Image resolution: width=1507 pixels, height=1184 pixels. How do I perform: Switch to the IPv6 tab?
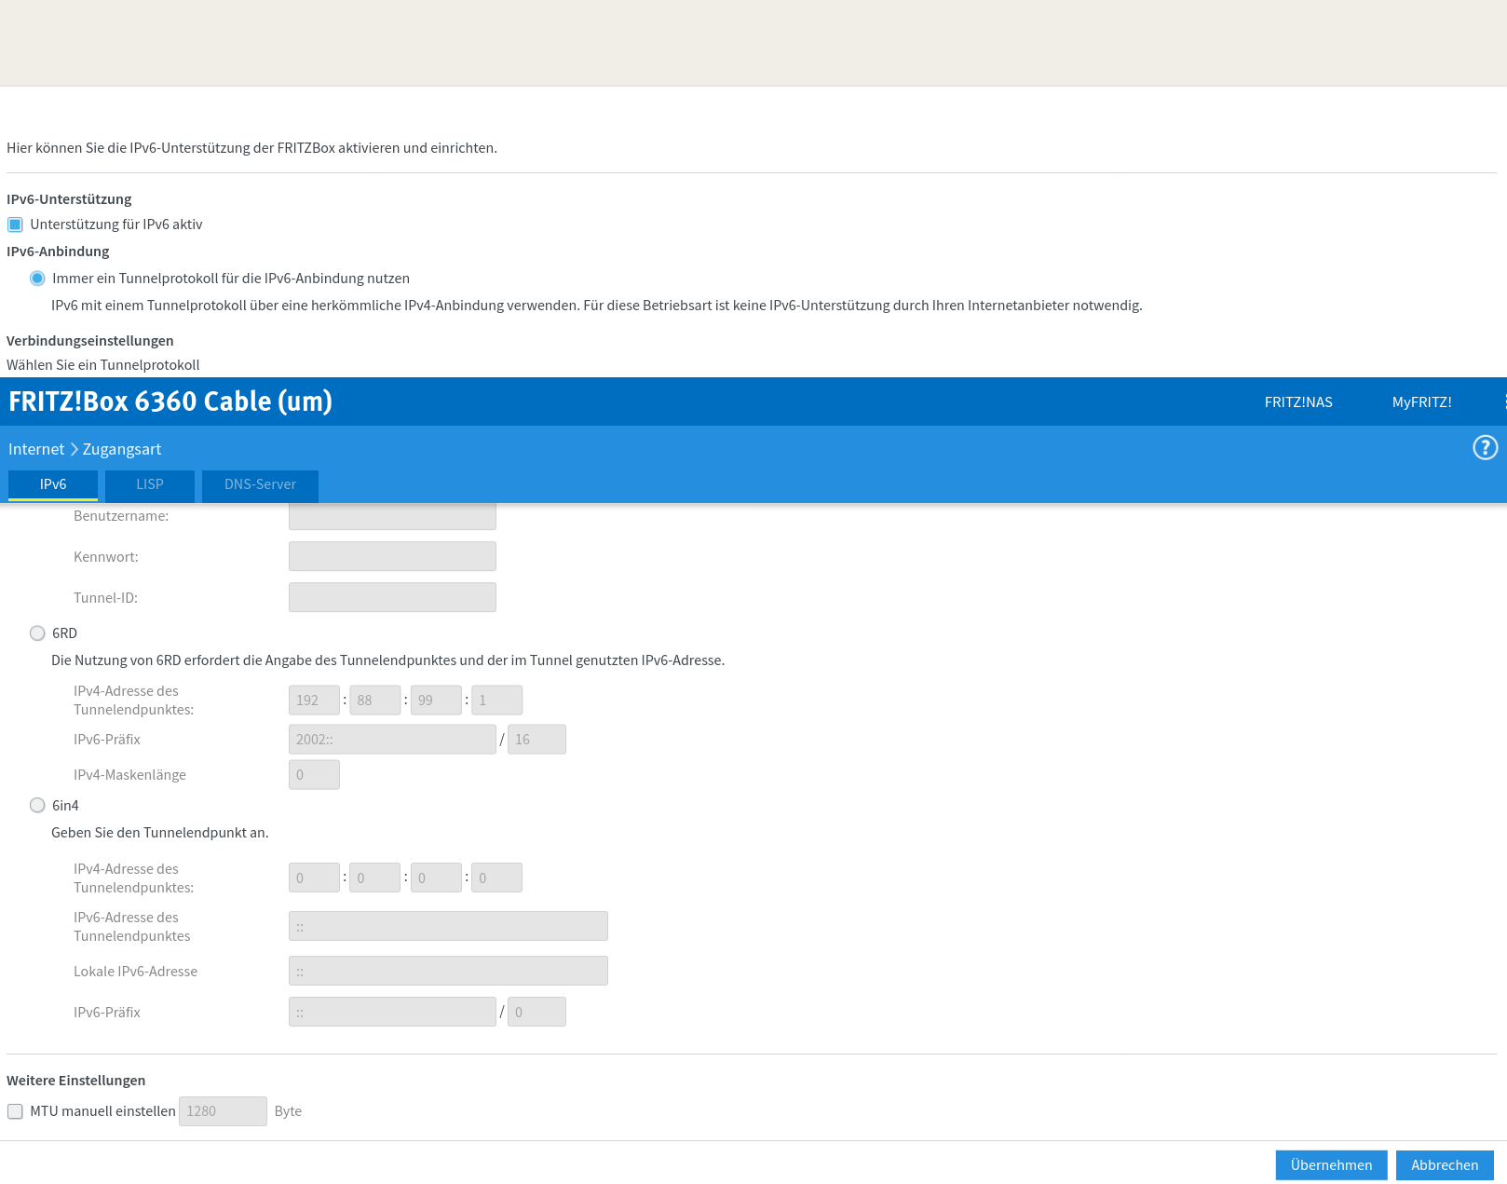[x=53, y=484]
